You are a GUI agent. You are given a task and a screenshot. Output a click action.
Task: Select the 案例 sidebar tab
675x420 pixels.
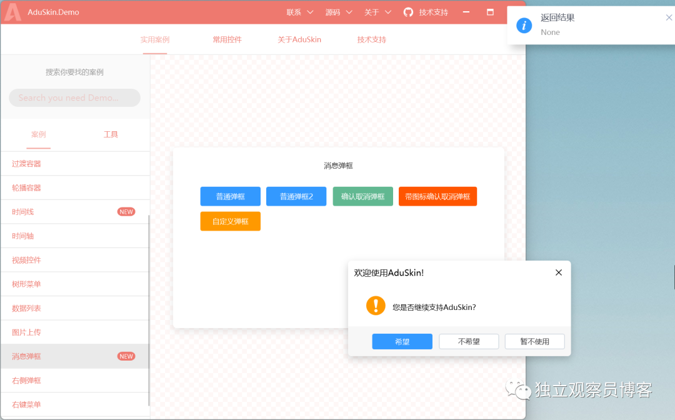38,134
